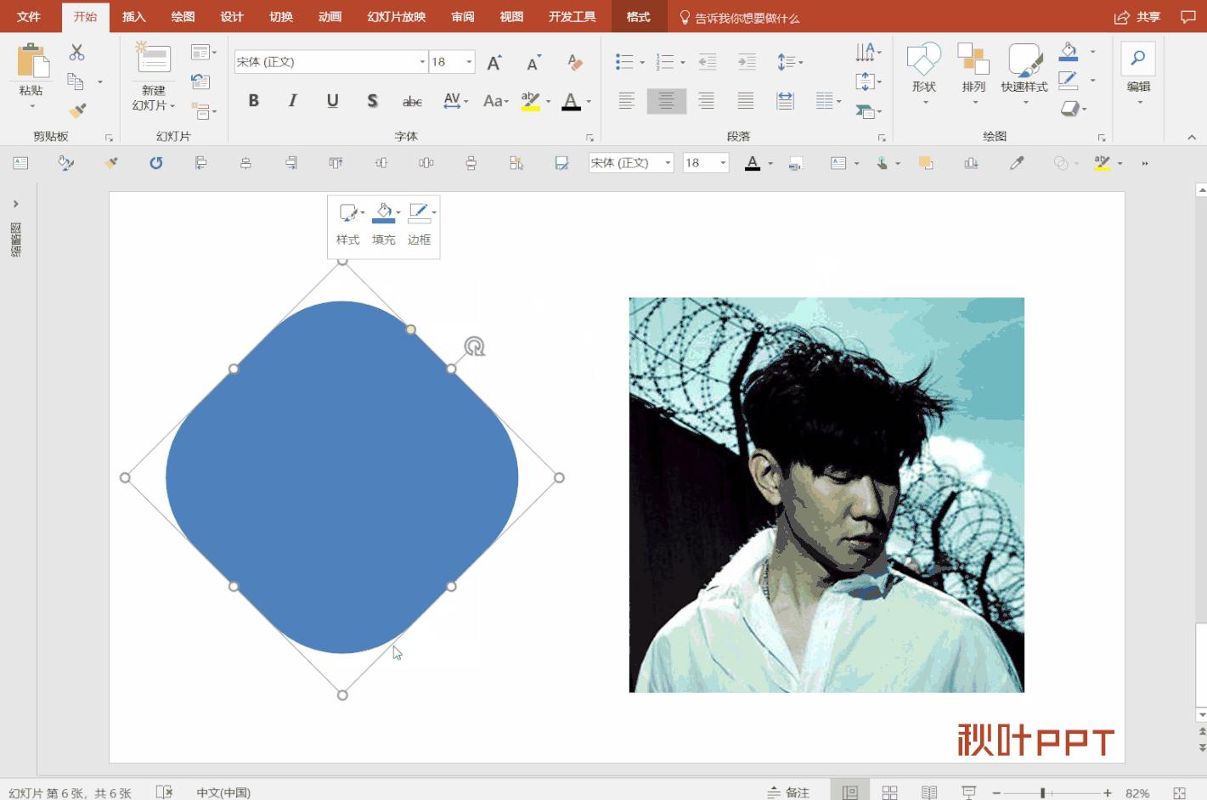Toggle Bold formatting
This screenshot has width=1207, height=800.
click(253, 101)
